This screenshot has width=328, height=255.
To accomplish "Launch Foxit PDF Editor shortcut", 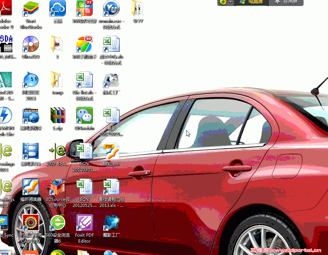I will point(84,222).
